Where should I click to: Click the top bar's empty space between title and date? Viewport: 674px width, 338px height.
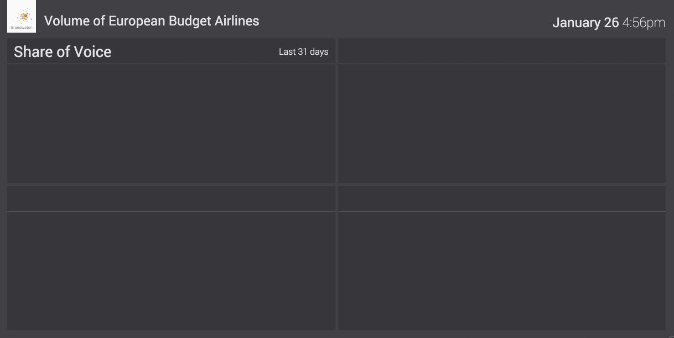pos(404,21)
